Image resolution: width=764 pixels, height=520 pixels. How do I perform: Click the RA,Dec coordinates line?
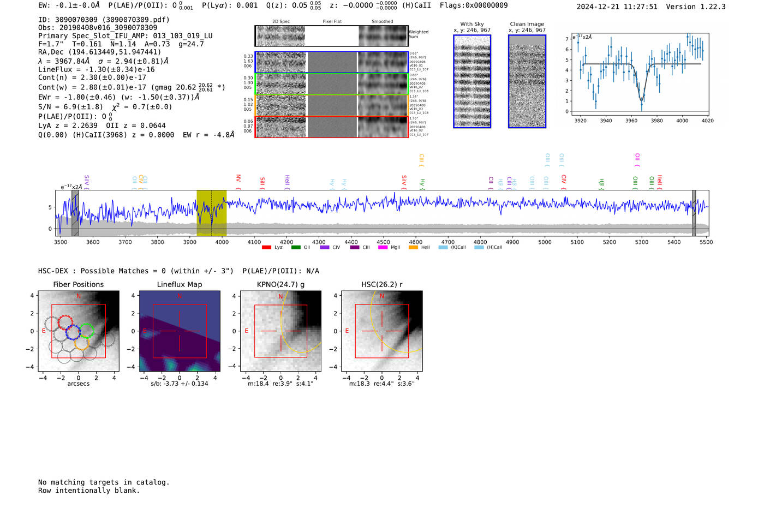(99, 52)
